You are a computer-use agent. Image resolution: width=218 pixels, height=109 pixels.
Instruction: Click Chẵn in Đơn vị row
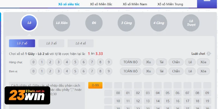coord(176,71)
